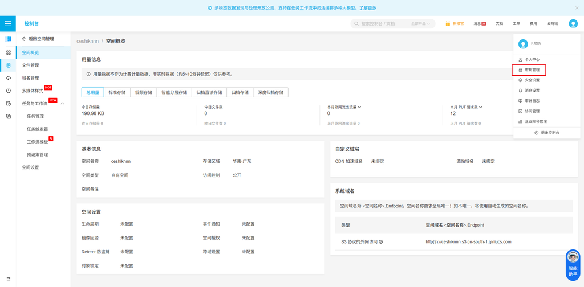Open the four-squares dashboard icon in narrow sidebar
The height and width of the screenshot is (287, 584).
click(8, 52)
